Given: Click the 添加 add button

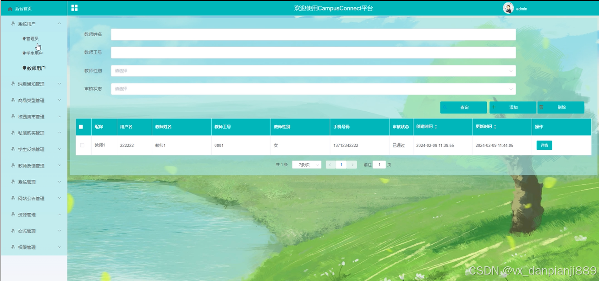Looking at the screenshot, I should click(513, 107).
